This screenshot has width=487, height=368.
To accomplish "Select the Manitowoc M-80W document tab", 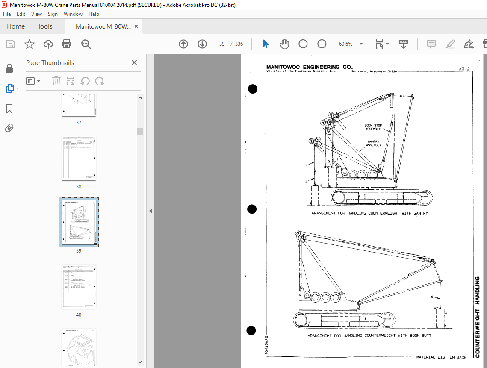I will [103, 26].
